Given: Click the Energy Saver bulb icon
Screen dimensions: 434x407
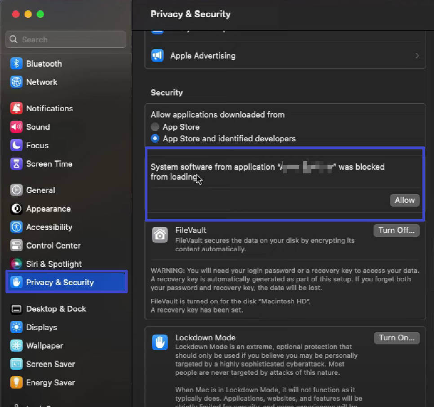Looking at the screenshot, I should coord(16,383).
